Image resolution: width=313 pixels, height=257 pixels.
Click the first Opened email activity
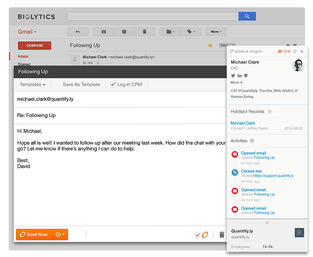254,153
